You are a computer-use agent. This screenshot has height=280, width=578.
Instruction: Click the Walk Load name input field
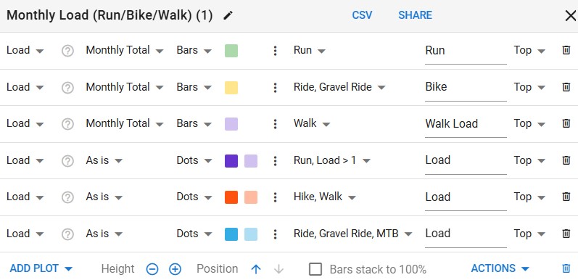[466, 124]
